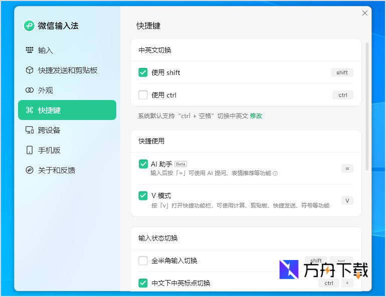Click the WeChat Input logo icon
386x297 pixels.
click(x=29, y=25)
